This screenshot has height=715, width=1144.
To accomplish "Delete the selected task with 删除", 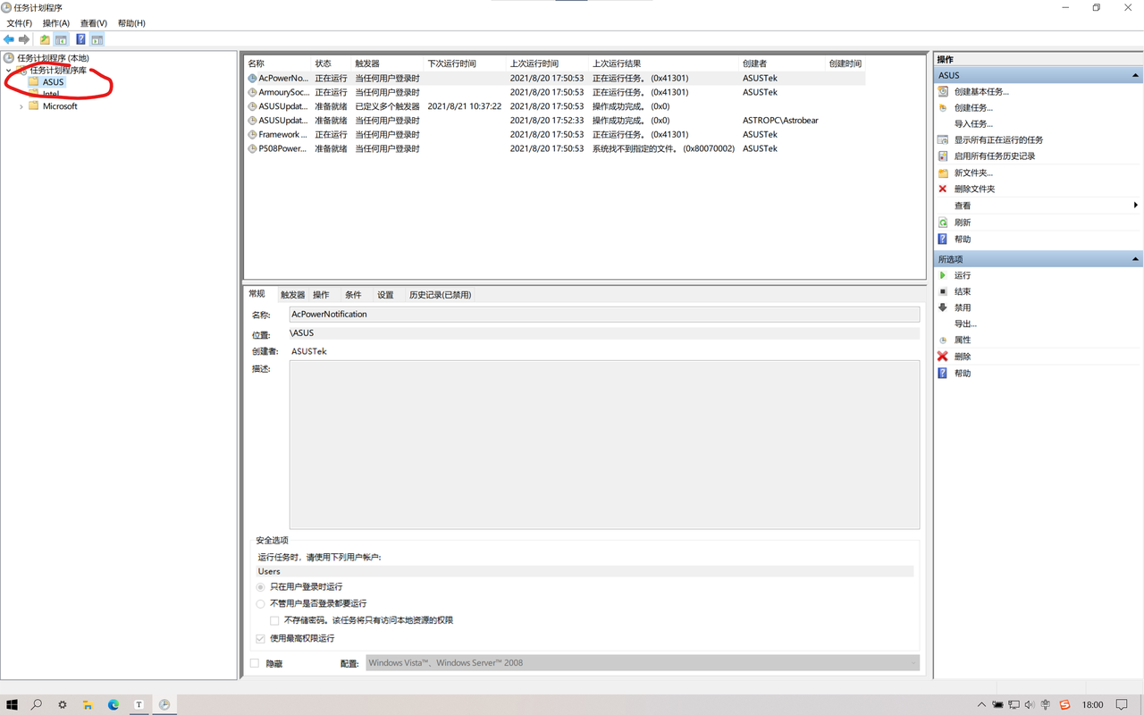I will pos(963,356).
